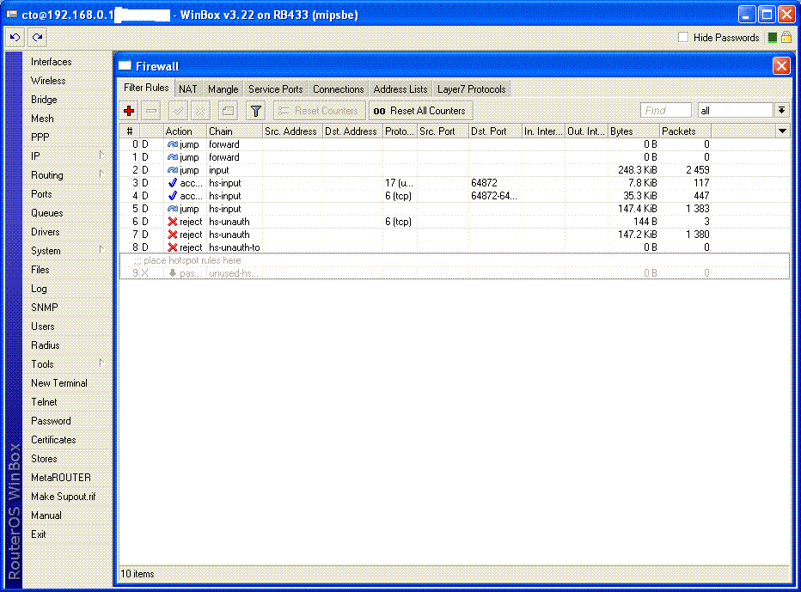The image size is (801, 592).
Task: Open Certificates from the sidebar
Action: coord(53,440)
